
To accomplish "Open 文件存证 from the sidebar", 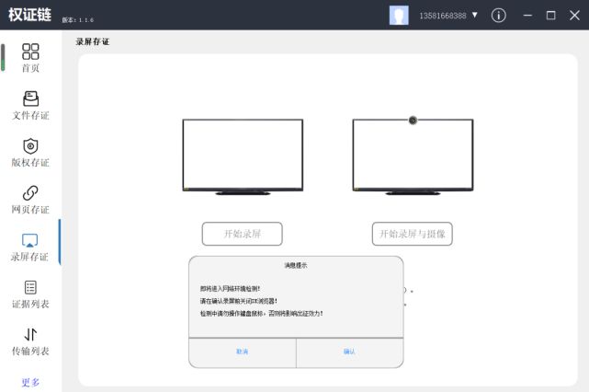I will 30,105.
